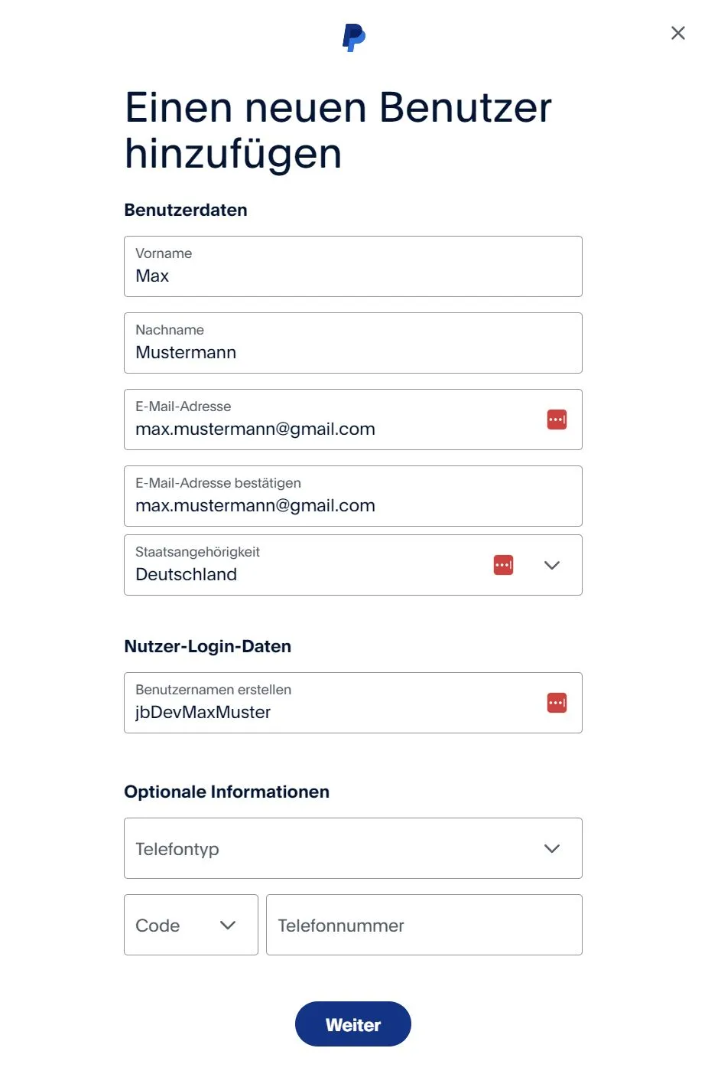Click the red autofill icon beside E-Mail-Adresse
The image size is (708, 1071).
coord(556,419)
